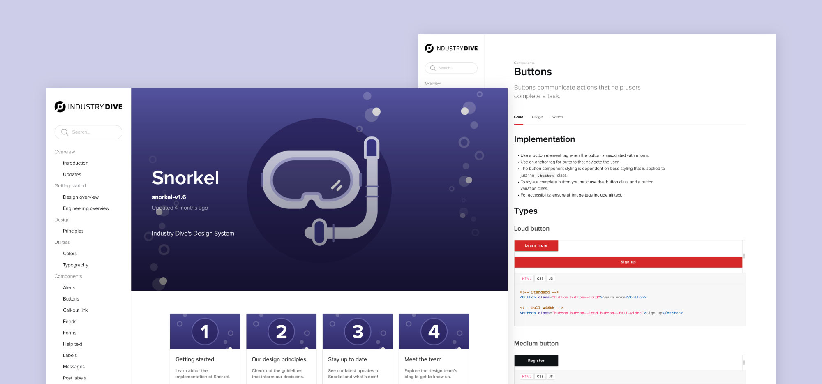Image resolution: width=822 pixels, height=384 pixels.
Task: Navigate to Engineering overview in sidebar
Action: (x=86, y=208)
